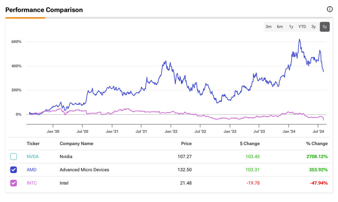The width and height of the screenshot is (338, 202).
Task: Switch chart to 1y range
Action: pos(291,27)
